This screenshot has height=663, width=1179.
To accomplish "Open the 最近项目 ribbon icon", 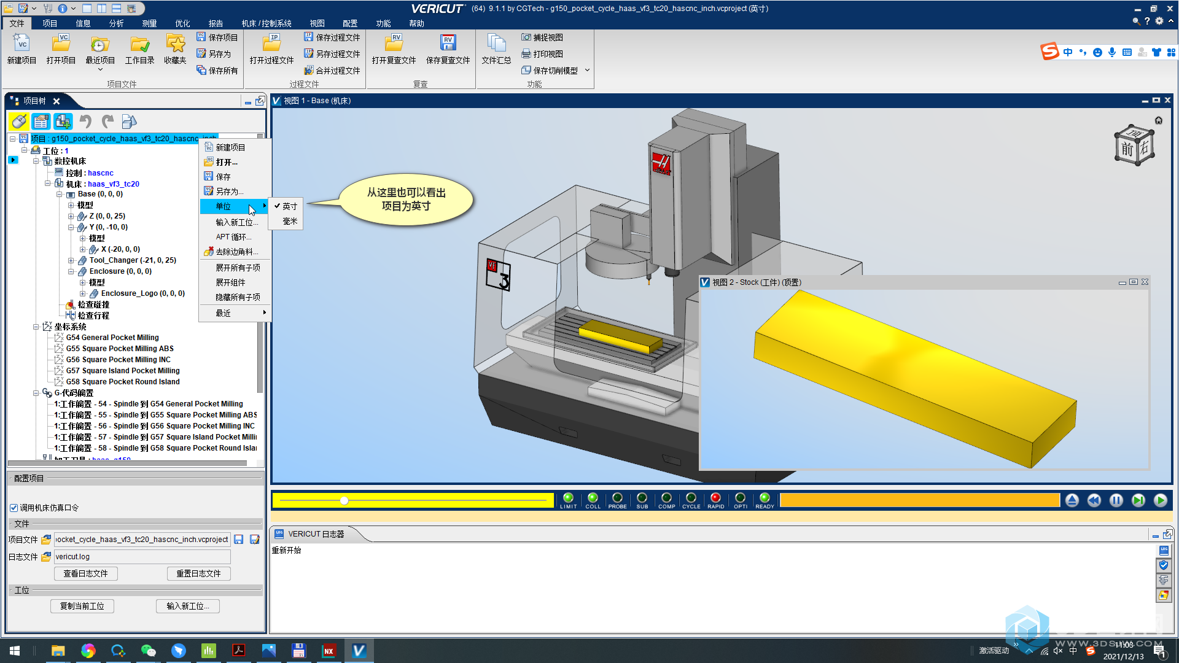I will [100, 52].
